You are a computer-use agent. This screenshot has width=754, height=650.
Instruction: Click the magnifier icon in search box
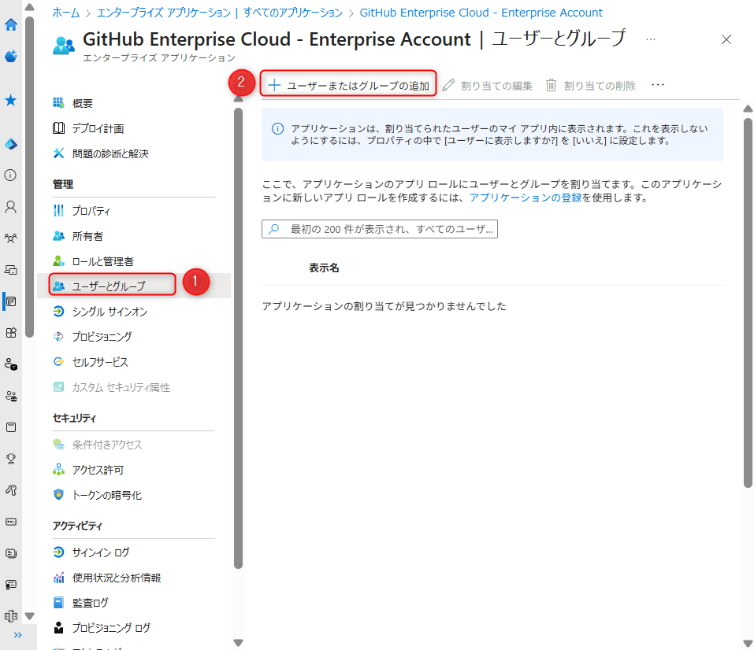tap(273, 229)
